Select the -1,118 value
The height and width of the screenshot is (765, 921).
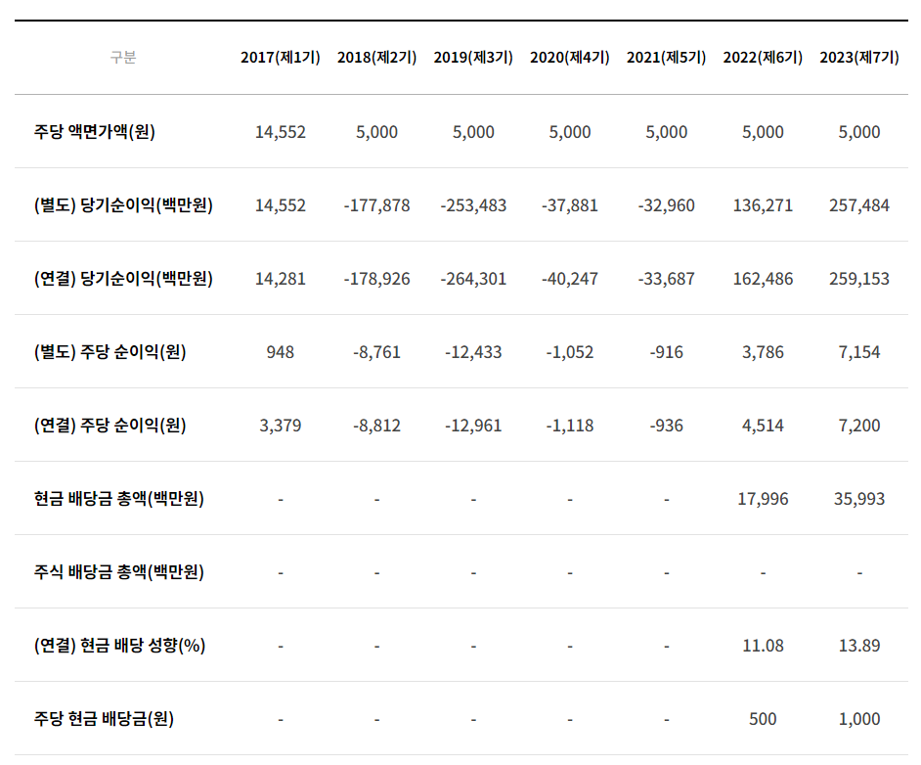(x=570, y=426)
